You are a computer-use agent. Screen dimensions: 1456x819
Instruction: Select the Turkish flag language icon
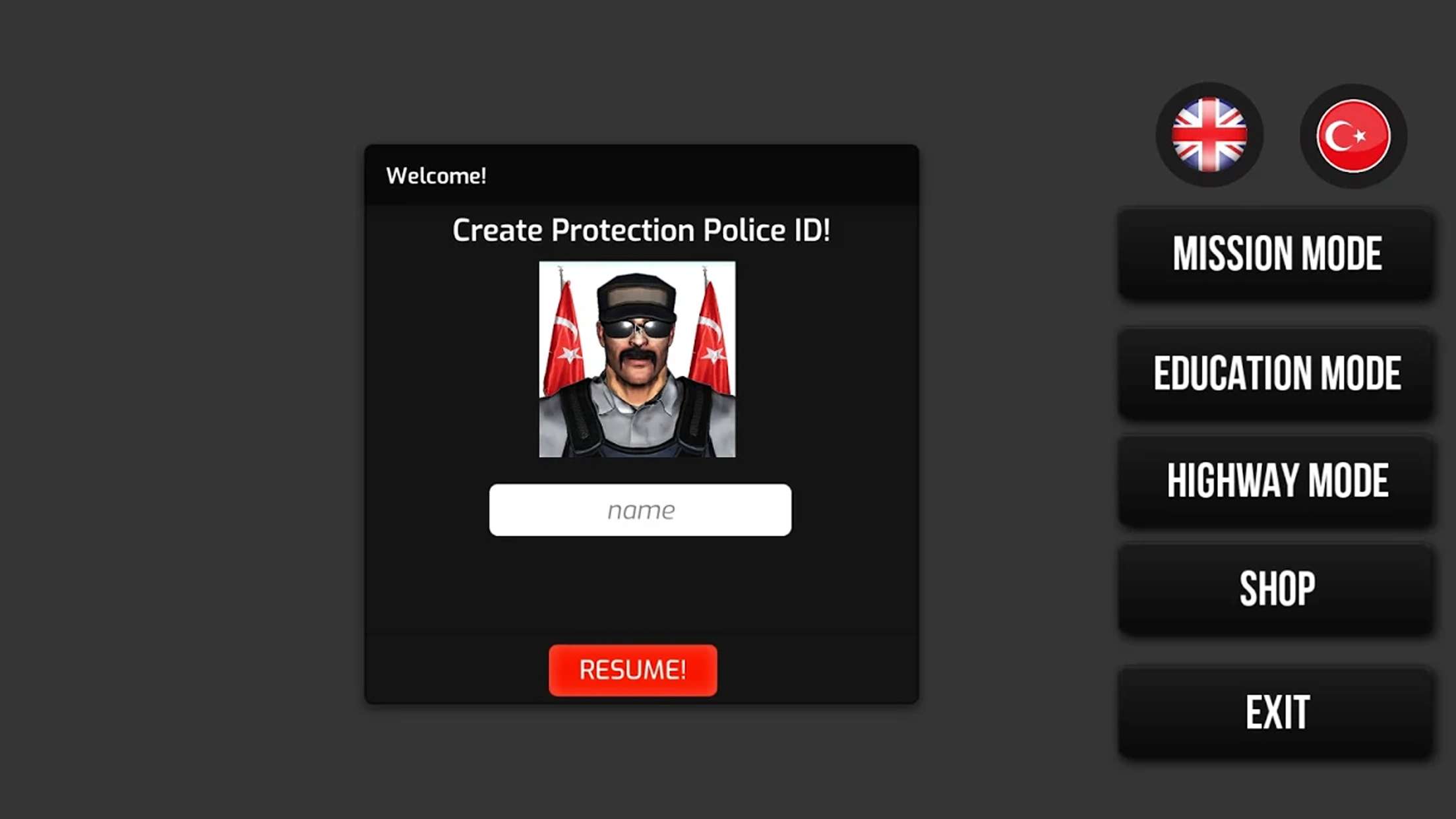point(1353,136)
